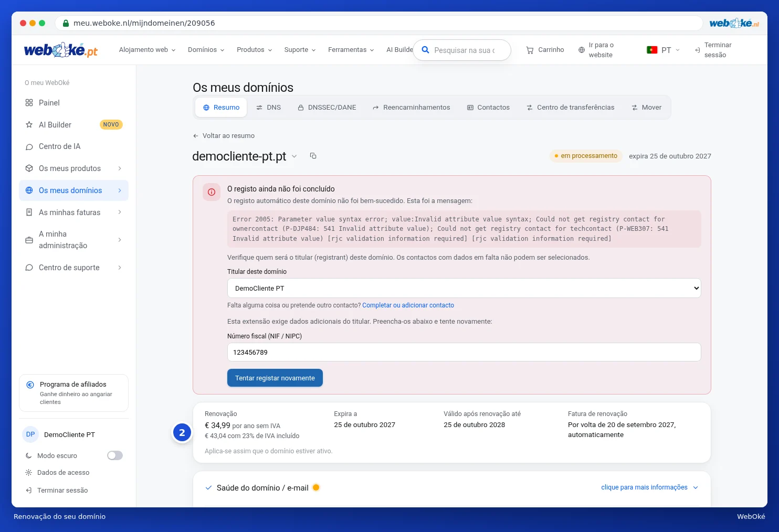This screenshot has height=532, width=779.
Task: Click the search magnifier icon
Action: 426,50
